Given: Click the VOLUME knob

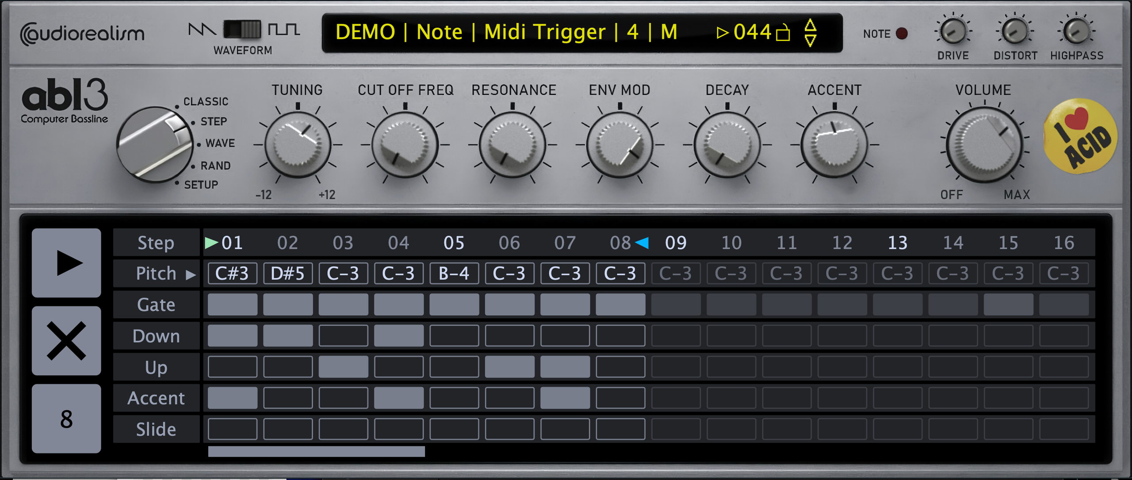Looking at the screenshot, I should (985, 144).
